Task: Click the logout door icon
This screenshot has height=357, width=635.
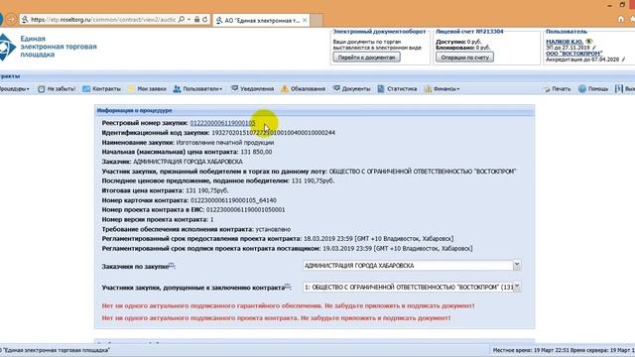Action: (619, 88)
